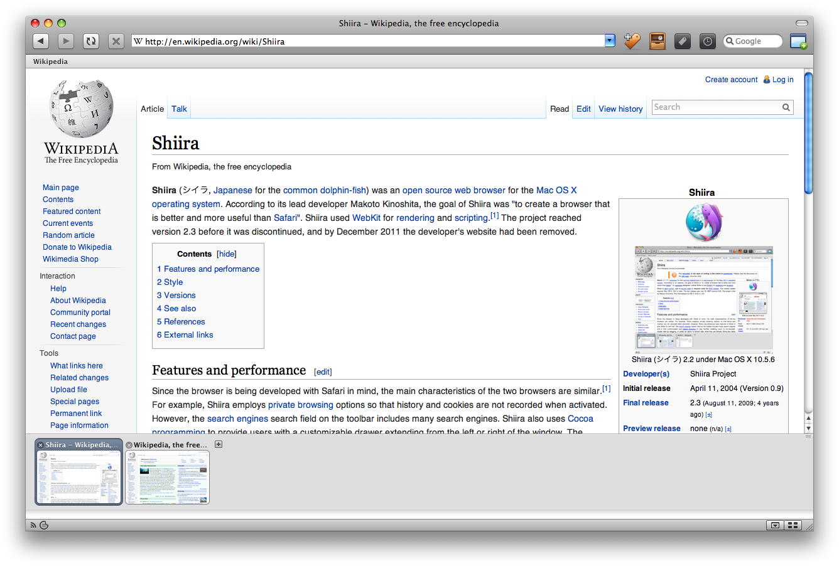Click the Donate to Wikipedia link
The height and width of the screenshot is (566, 839).
coord(77,247)
